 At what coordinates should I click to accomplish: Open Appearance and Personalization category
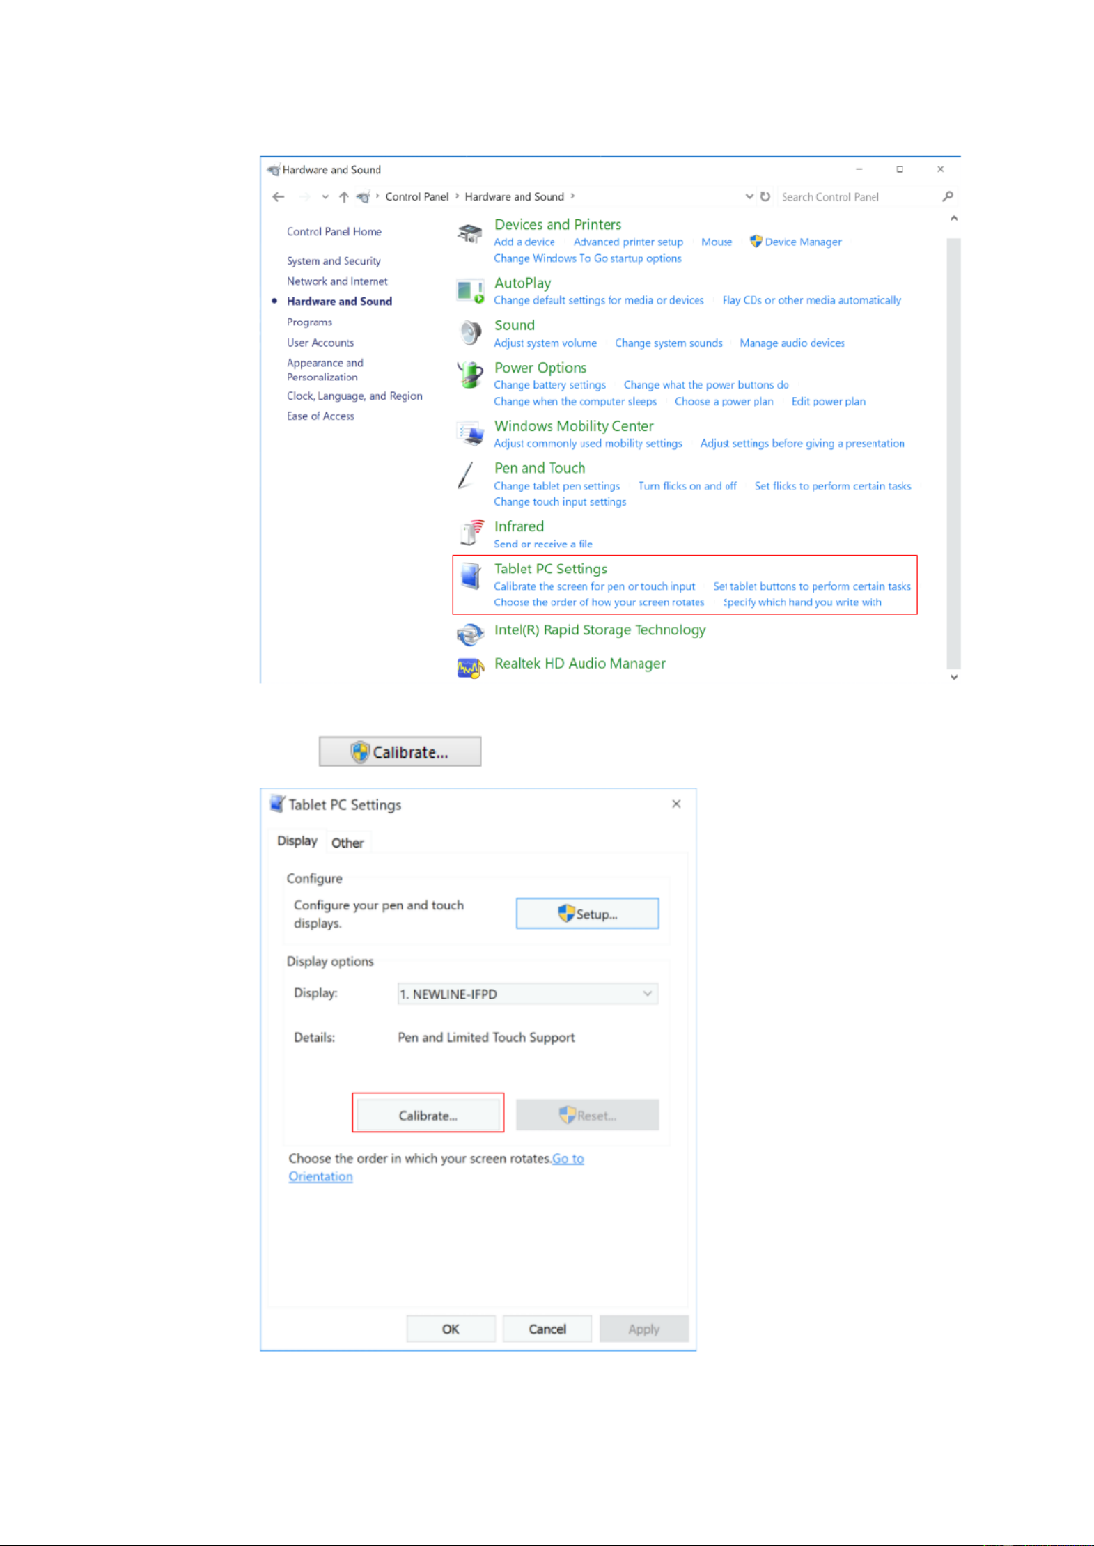pyautogui.click(x=325, y=370)
